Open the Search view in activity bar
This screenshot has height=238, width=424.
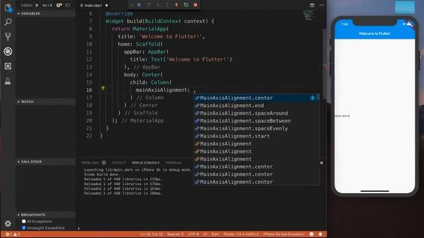[8, 22]
